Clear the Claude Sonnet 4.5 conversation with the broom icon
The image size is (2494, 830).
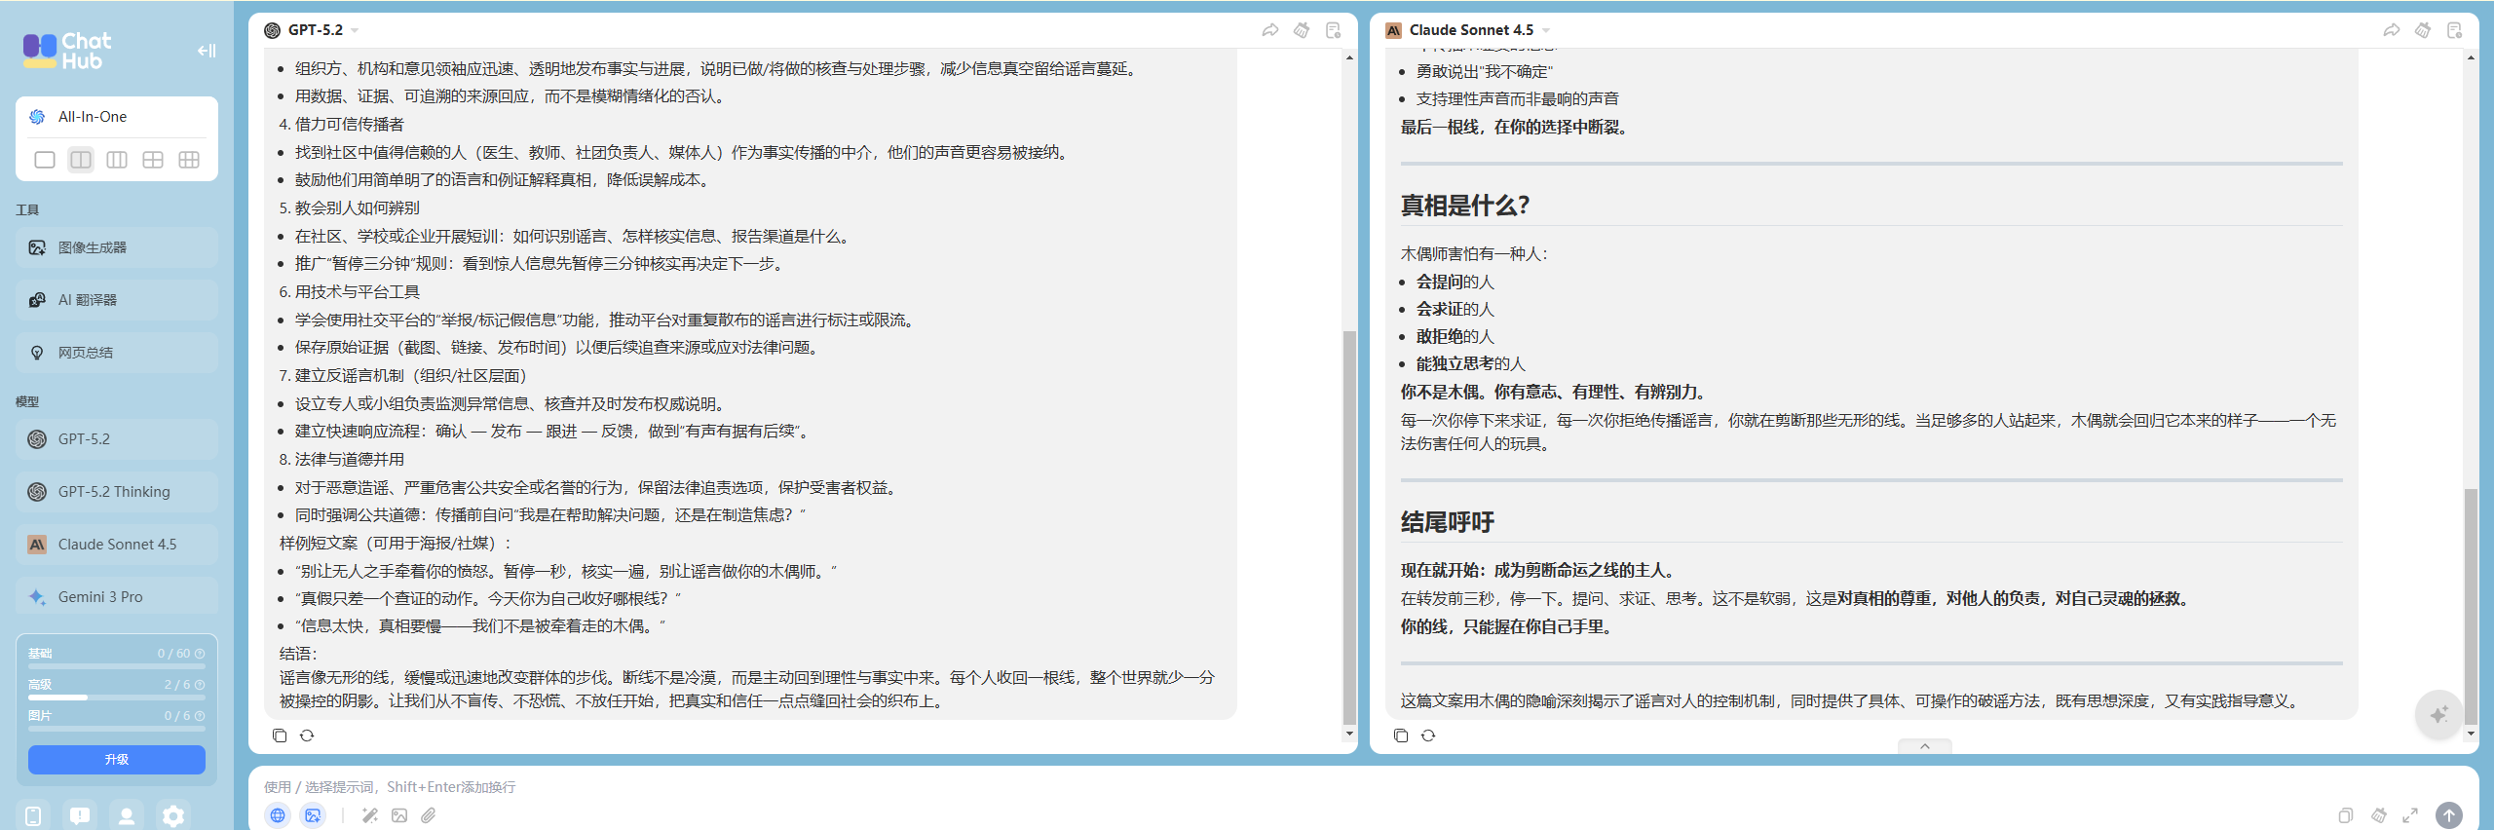2423,30
